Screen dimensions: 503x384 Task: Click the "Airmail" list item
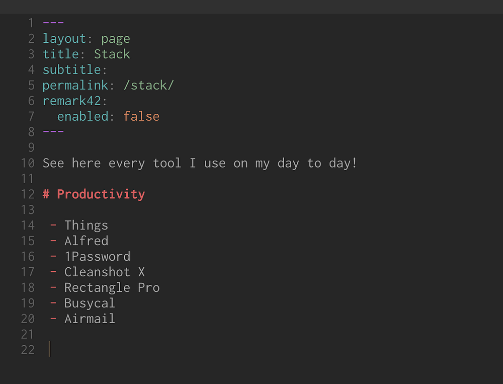pos(90,319)
